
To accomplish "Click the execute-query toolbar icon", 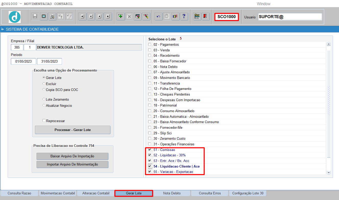I will coord(69,16).
